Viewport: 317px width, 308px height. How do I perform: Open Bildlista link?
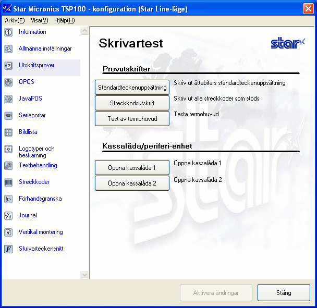pyautogui.click(x=28, y=132)
